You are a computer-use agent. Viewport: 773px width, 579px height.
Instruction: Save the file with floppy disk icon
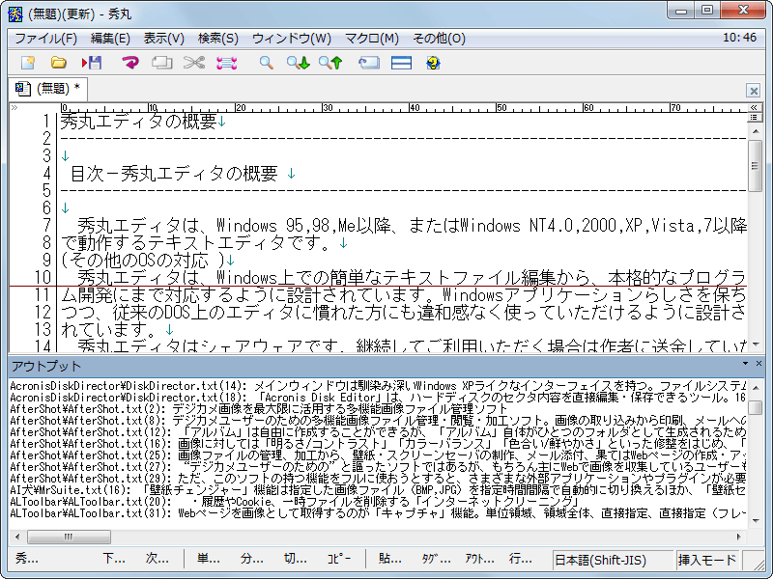click(x=92, y=63)
